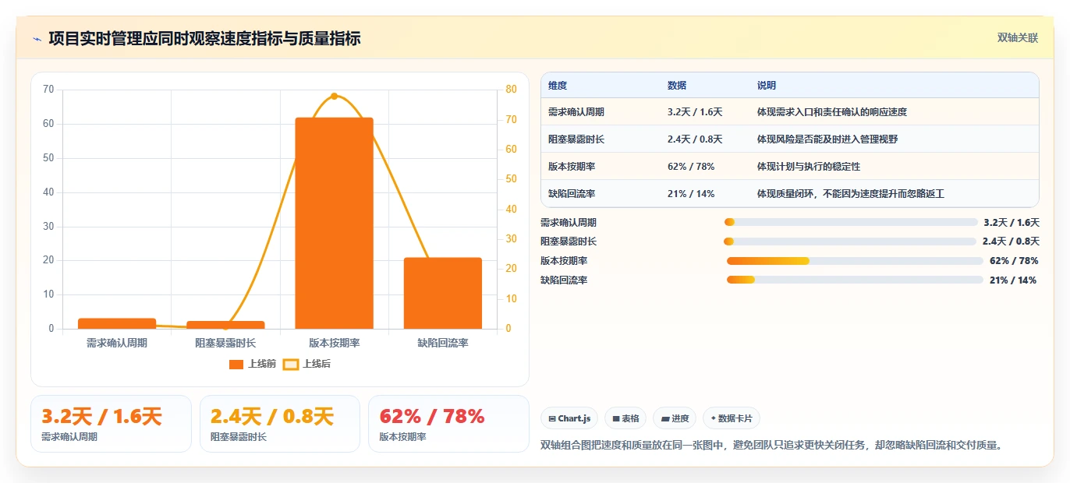Click the x-axis label 缺陷回流率
This screenshot has width=1070, height=483.
[443, 343]
